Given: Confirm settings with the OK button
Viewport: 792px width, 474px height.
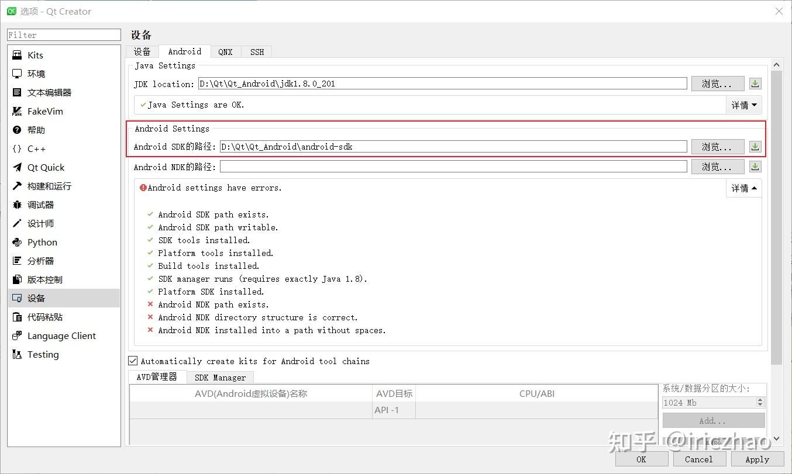Looking at the screenshot, I should click(641, 459).
